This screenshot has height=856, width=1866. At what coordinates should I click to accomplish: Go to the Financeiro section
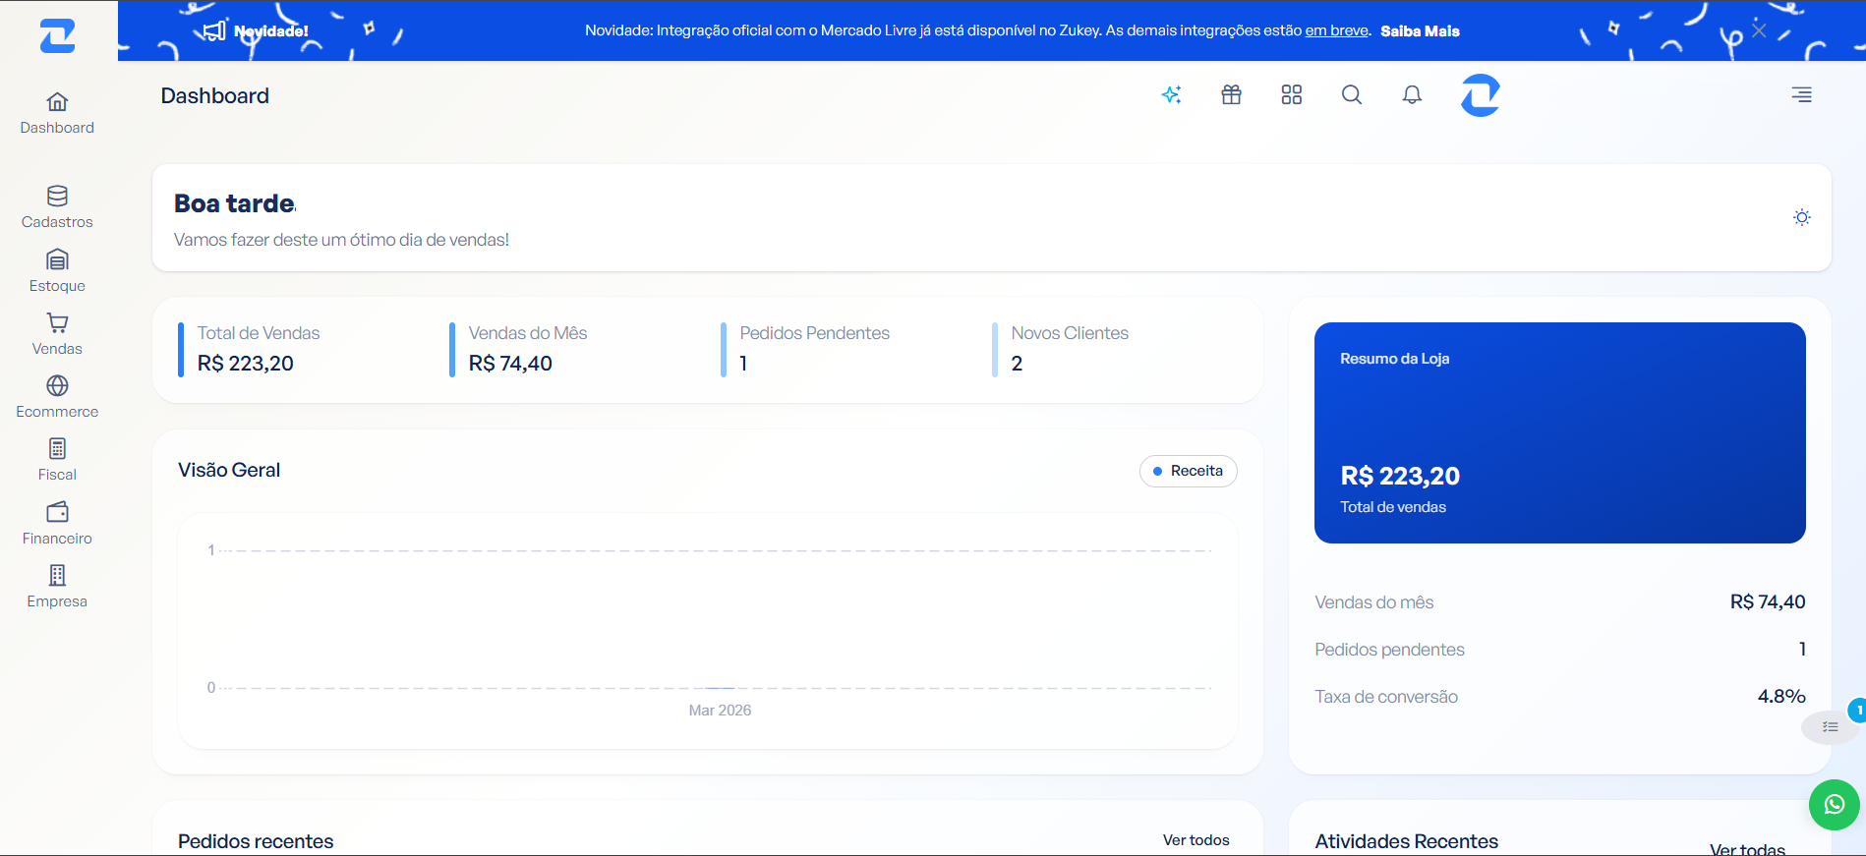57,524
